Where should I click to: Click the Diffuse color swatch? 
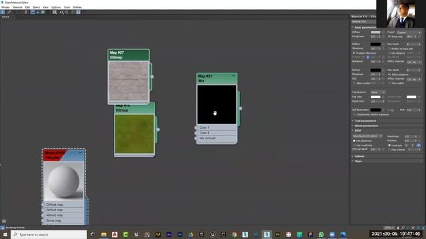[x=375, y=33]
